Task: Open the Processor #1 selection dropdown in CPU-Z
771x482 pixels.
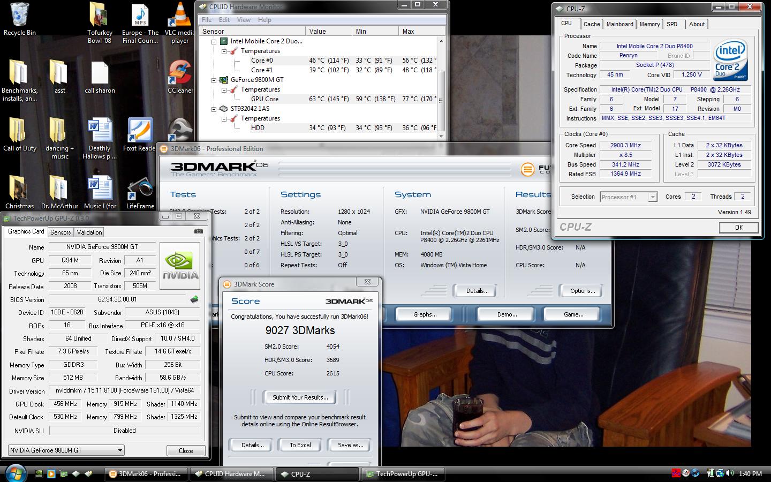Action: pos(652,197)
